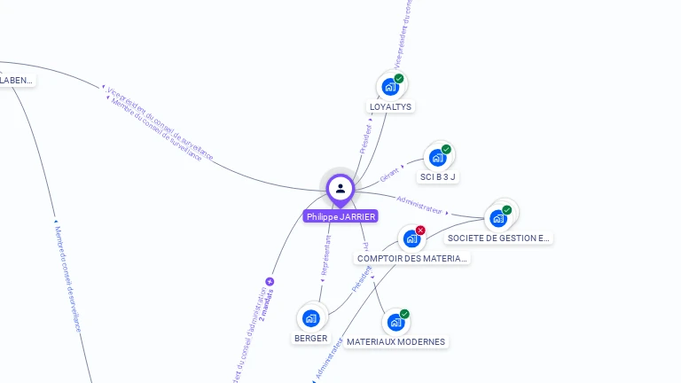Open the SOCIETE DE GESTION E... company node
Image resolution: width=681 pixels, height=383 pixels.
498,218
